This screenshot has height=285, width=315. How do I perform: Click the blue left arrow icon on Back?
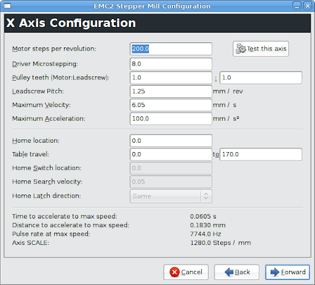coord(229,272)
